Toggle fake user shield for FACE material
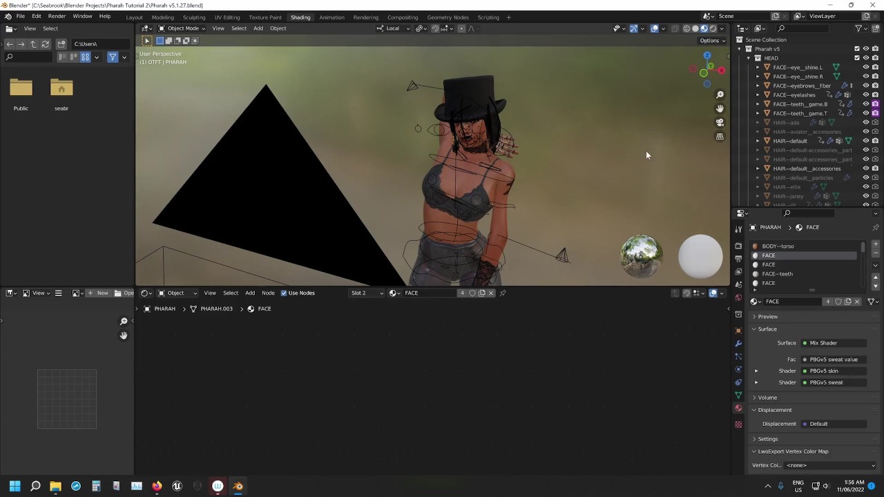The height and width of the screenshot is (497, 884). point(838,302)
